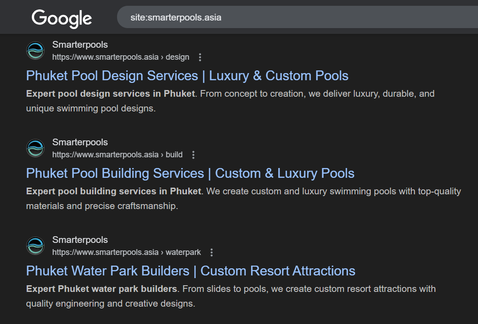Screen dimensions: 478x324
Task: Click the Smarterpools favicon beside the build result
Action: pyautogui.click(x=36, y=148)
